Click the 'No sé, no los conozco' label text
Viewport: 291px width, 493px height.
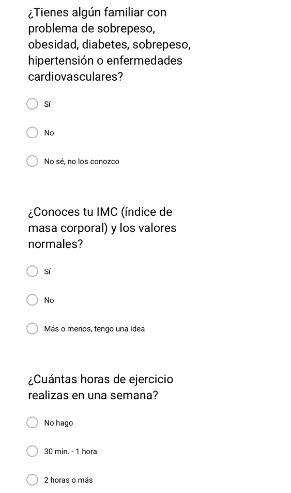[x=82, y=162]
